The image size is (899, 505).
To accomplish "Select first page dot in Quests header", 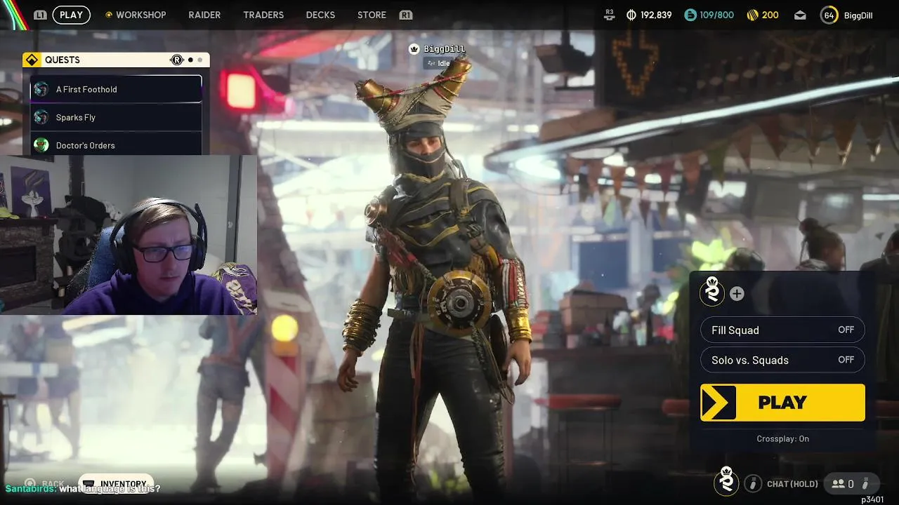I will point(190,60).
